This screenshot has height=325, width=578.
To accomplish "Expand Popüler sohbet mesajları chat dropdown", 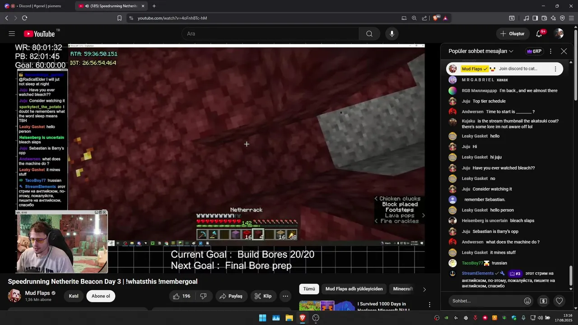I will coord(481,51).
